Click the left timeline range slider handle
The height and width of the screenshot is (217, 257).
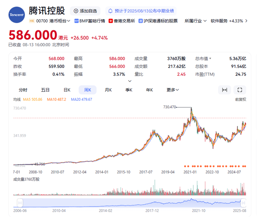(x=19, y=202)
